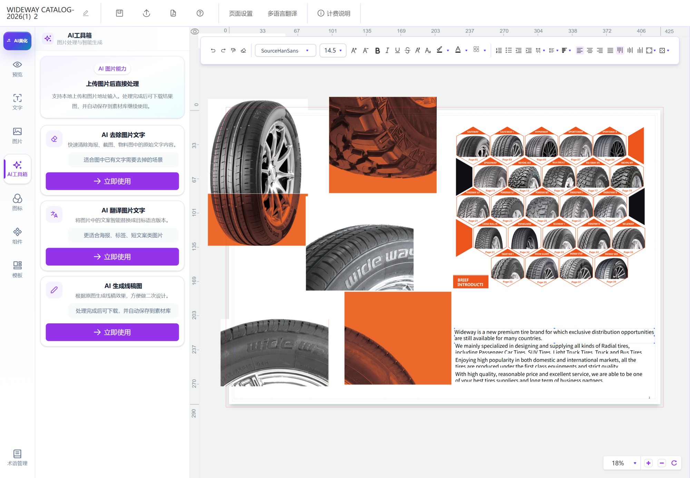Select the hexagon tire catalog grid image
This screenshot has height=478, width=690.
(x=550, y=206)
